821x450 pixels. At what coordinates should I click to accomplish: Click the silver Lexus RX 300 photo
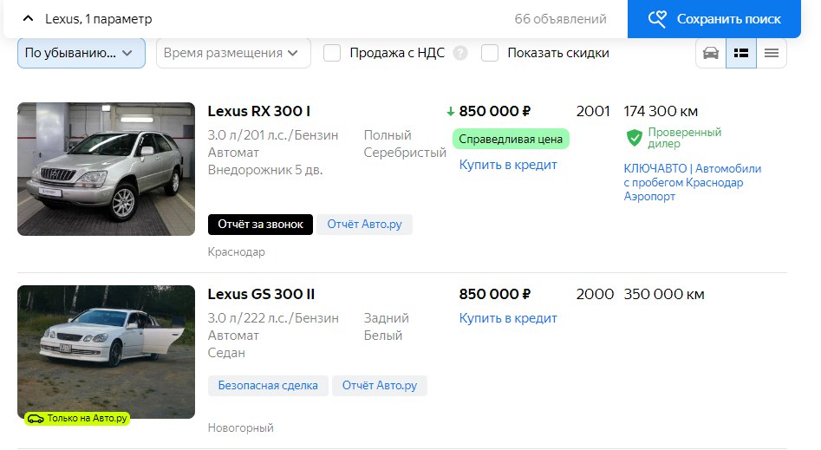coord(106,168)
